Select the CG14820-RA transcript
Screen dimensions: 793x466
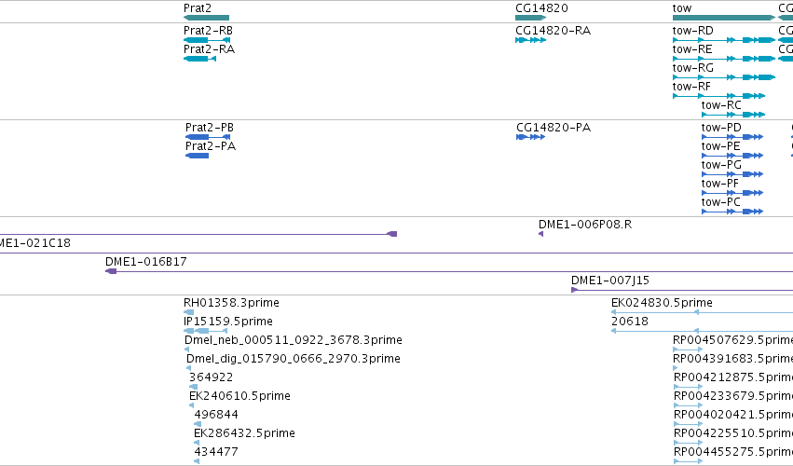tap(530, 40)
